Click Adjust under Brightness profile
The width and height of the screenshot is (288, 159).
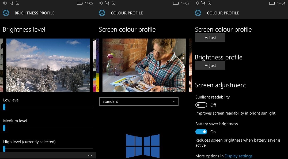point(210,65)
